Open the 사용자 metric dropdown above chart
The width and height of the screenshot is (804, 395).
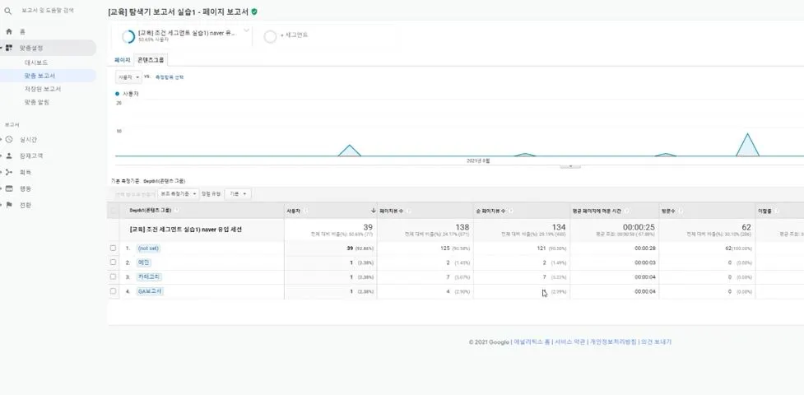pos(128,77)
